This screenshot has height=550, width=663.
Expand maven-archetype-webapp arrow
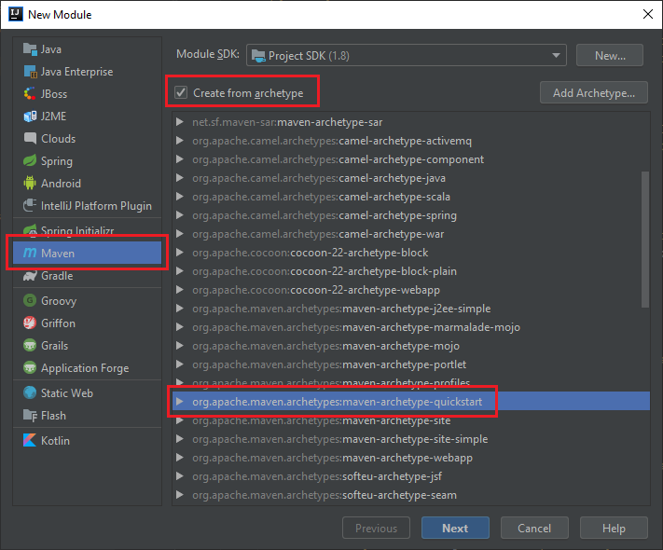coord(180,458)
